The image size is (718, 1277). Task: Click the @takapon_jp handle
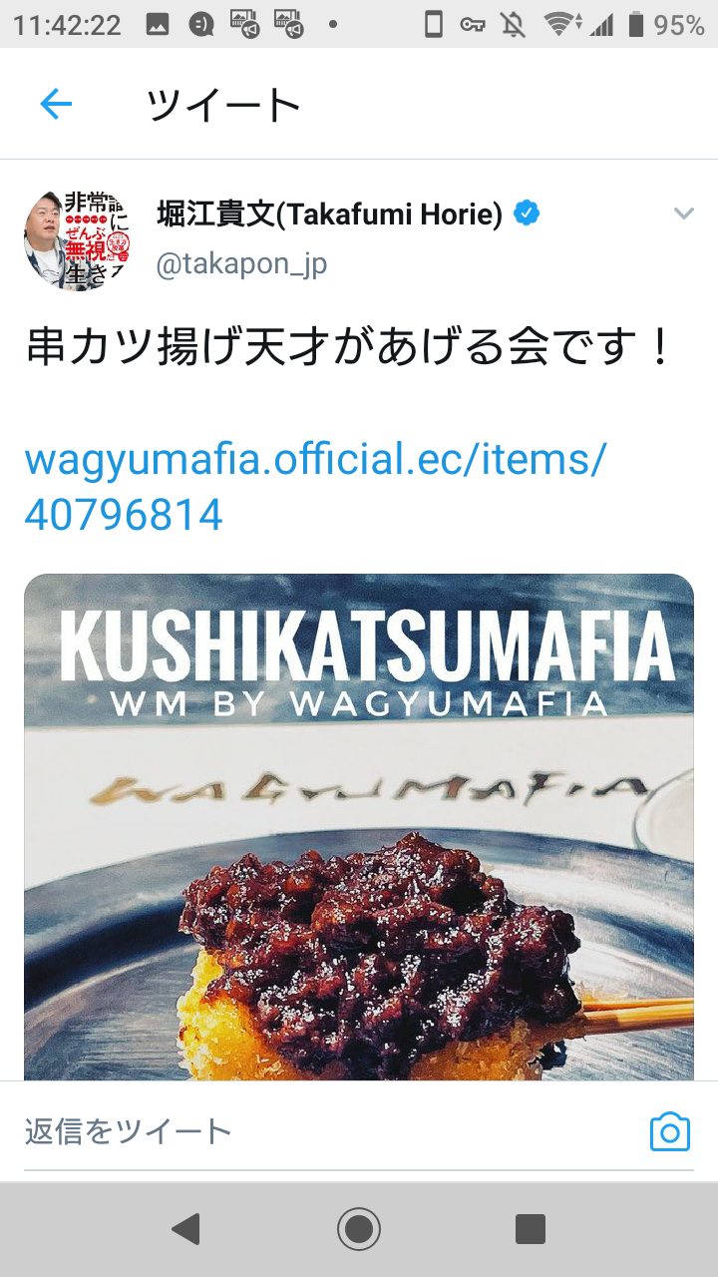click(241, 264)
